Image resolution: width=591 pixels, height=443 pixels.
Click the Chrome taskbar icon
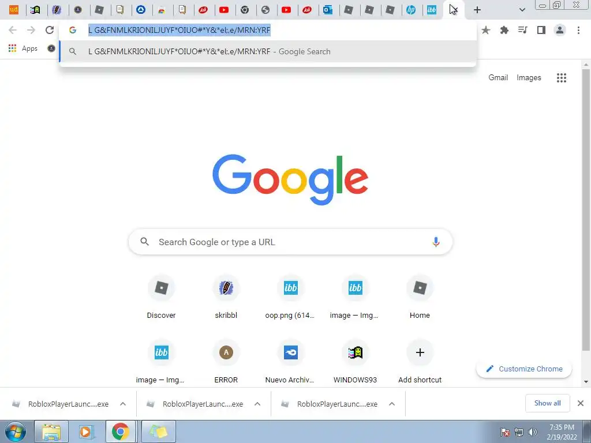point(120,431)
